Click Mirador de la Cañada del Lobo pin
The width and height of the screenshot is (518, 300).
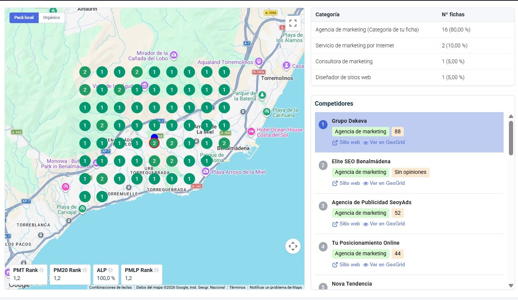coord(174,55)
